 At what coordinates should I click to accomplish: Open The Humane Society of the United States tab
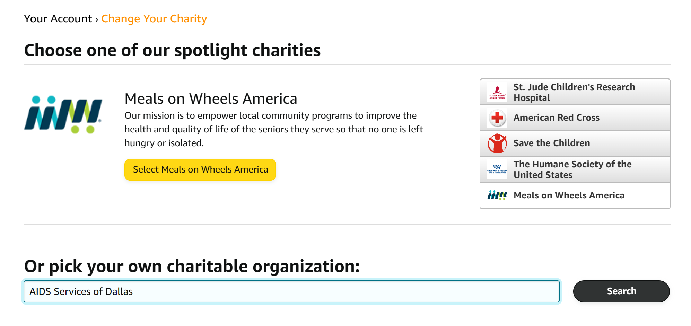[572, 169]
